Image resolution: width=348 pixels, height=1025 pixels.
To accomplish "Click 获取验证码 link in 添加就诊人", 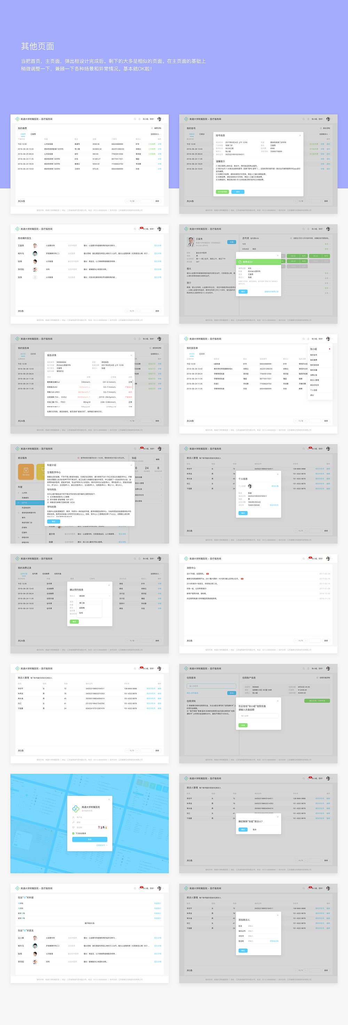I will [x=274, y=941].
